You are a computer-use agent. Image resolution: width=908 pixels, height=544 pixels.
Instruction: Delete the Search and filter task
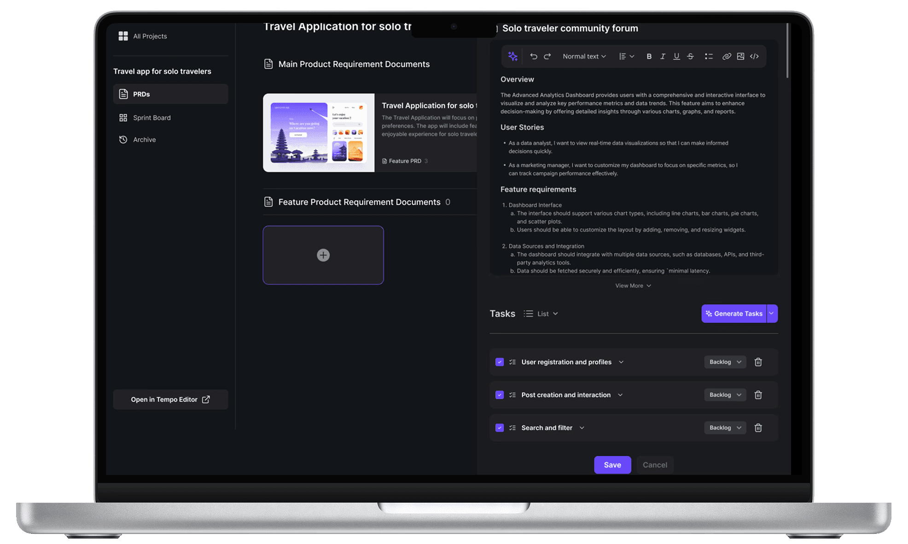[758, 428]
